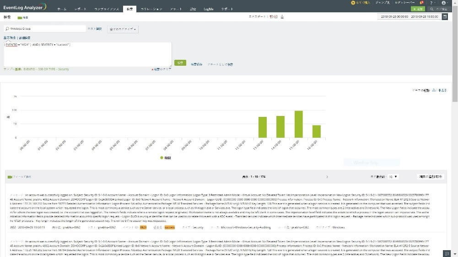Click the green video help icon beside 検索
Image resolution: width=458 pixels, height=257 pixels.
coord(20,18)
